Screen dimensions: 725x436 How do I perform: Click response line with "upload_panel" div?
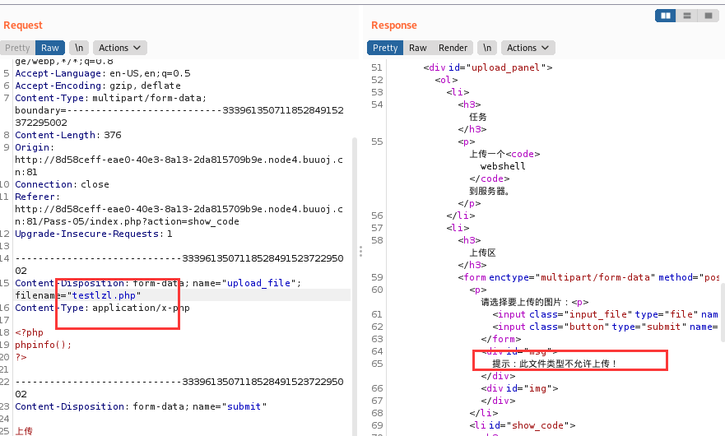point(488,67)
